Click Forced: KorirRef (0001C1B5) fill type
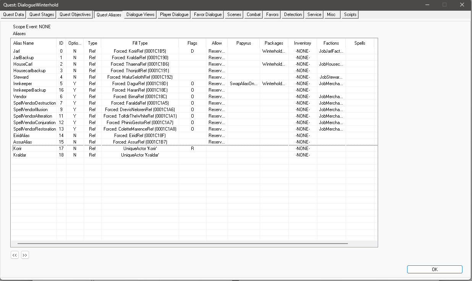This screenshot has height=281, width=472. point(140,51)
